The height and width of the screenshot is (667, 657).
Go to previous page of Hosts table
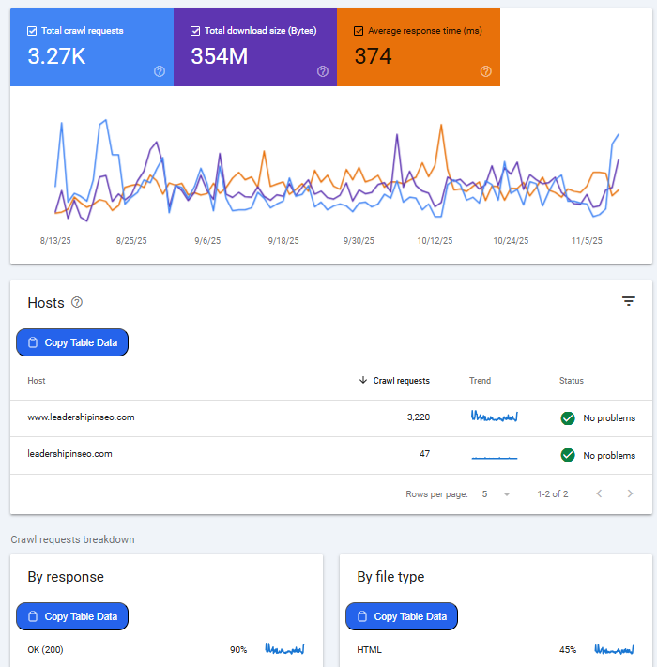[599, 493]
